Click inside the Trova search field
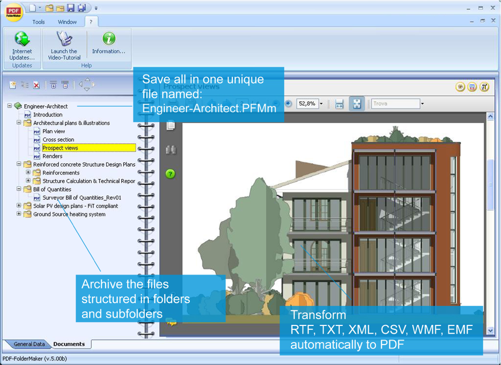This screenshot has height=365, width=501. (396, 103)
